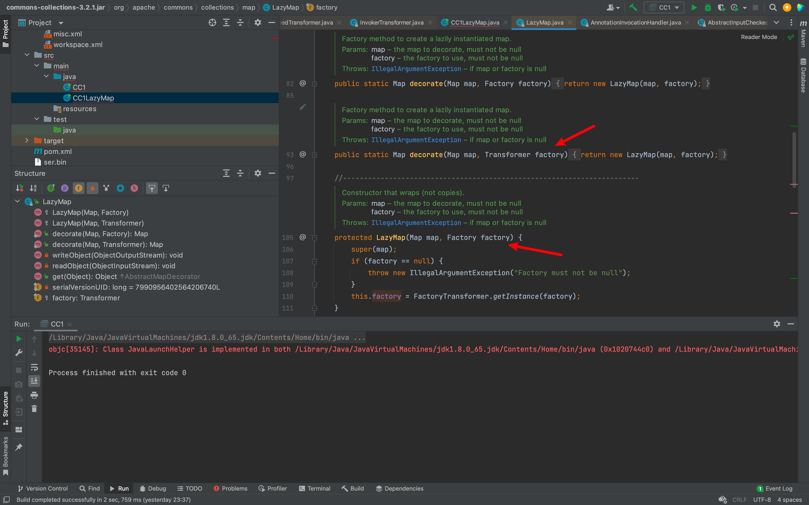
Task: Toggle Show Non-Public members in Structure
Action: pyautogui.click(x=93, y=188)
